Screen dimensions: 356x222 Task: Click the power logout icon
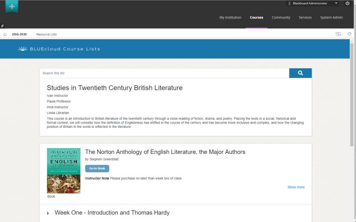coord(347,3)
